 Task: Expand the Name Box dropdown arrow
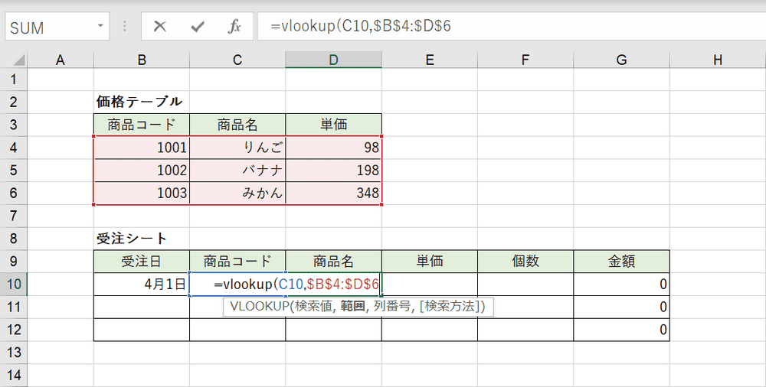click(100, 26)
